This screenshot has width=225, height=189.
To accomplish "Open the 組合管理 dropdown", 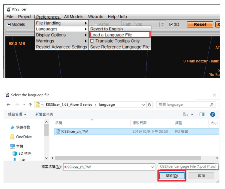I will (x=17, y=115).
